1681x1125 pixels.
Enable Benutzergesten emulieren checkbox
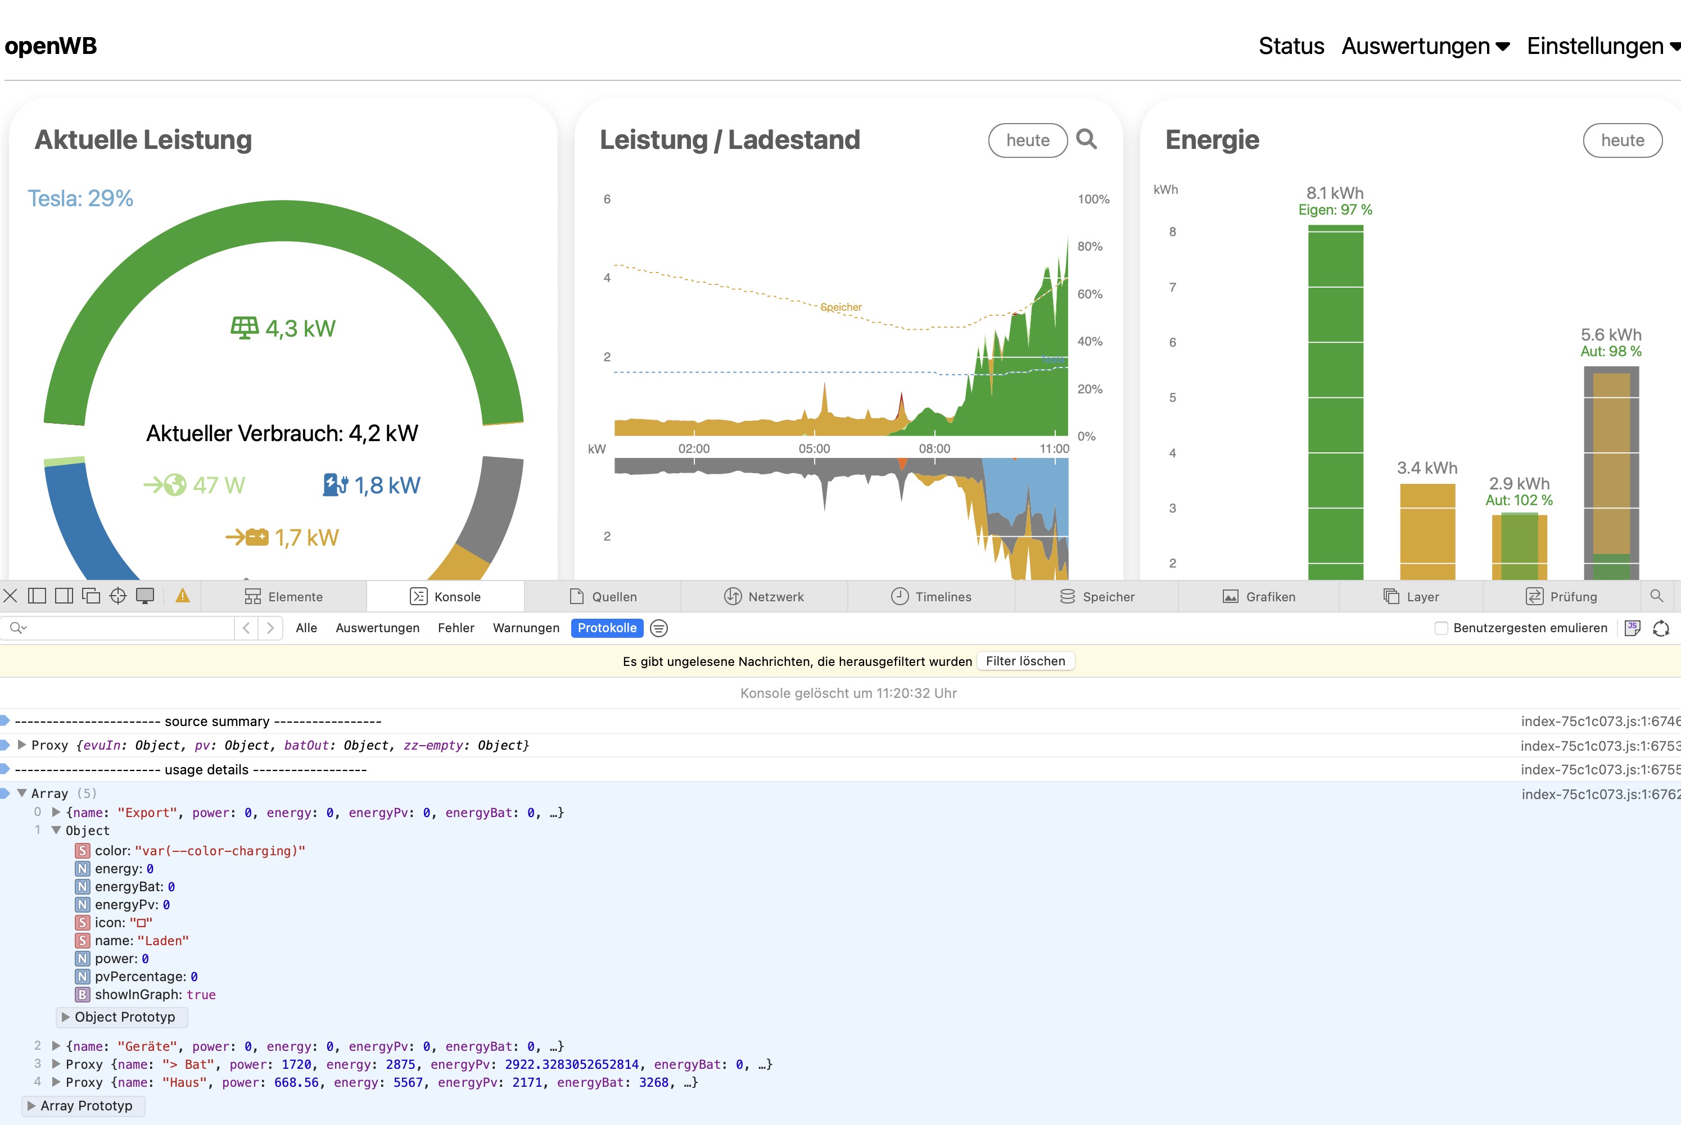[x=1440, y=628]
